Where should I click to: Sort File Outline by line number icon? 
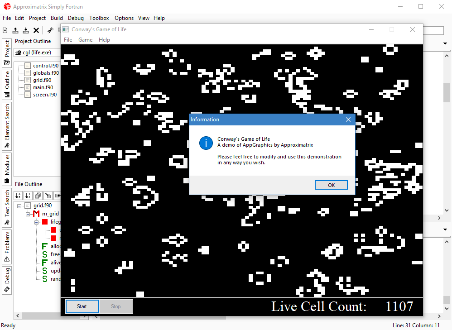28,196
